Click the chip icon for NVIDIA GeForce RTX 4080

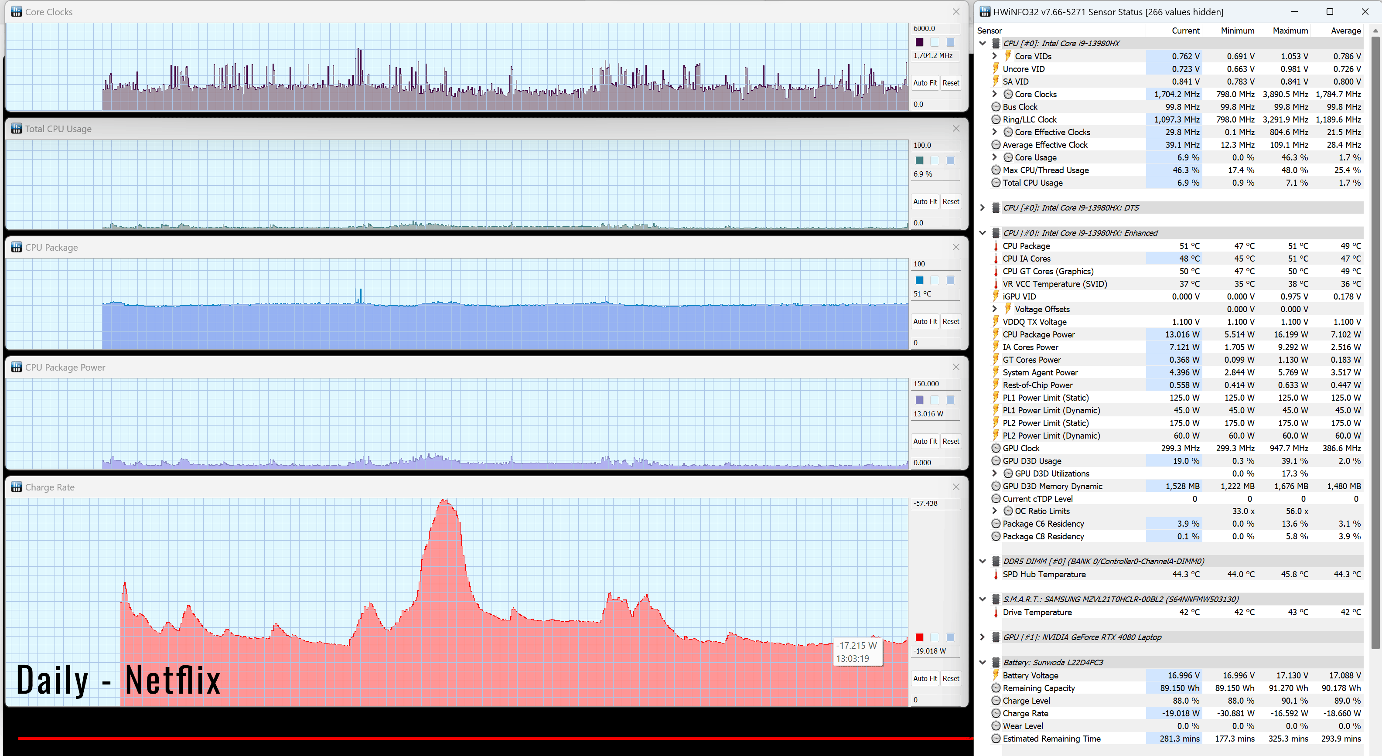(996, 637)
